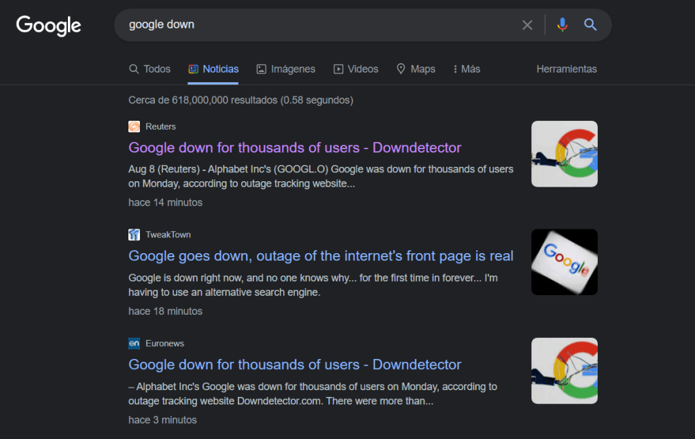Open Euronews headline about Google down
The width and height of the screenshot is (695, 439).
coord(295,365)
